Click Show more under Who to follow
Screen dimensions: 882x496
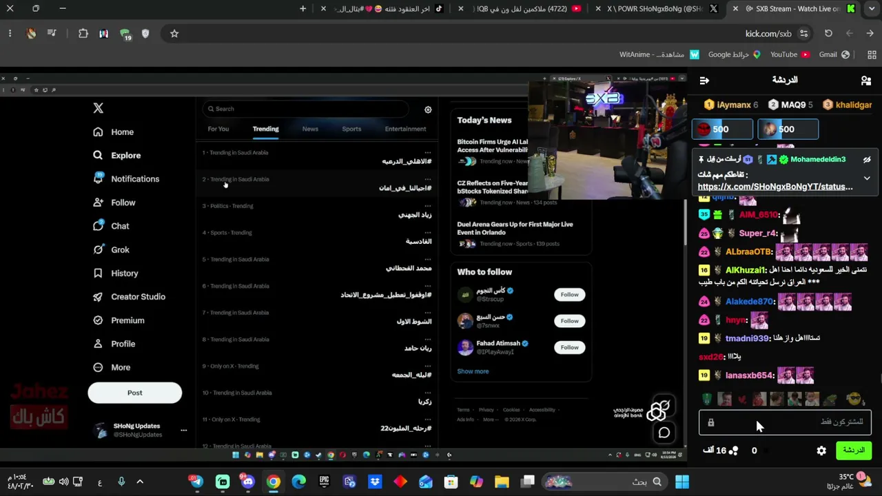pyautogui.click(x=473, y=371)
